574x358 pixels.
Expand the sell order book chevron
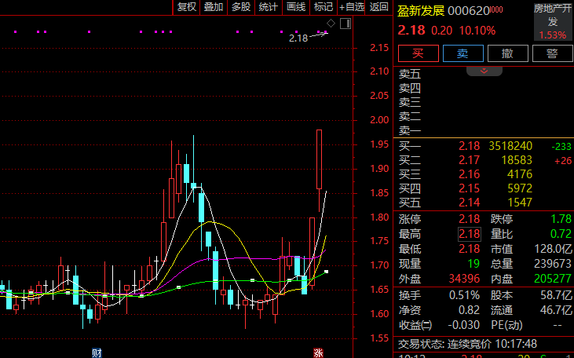(484, 71)
